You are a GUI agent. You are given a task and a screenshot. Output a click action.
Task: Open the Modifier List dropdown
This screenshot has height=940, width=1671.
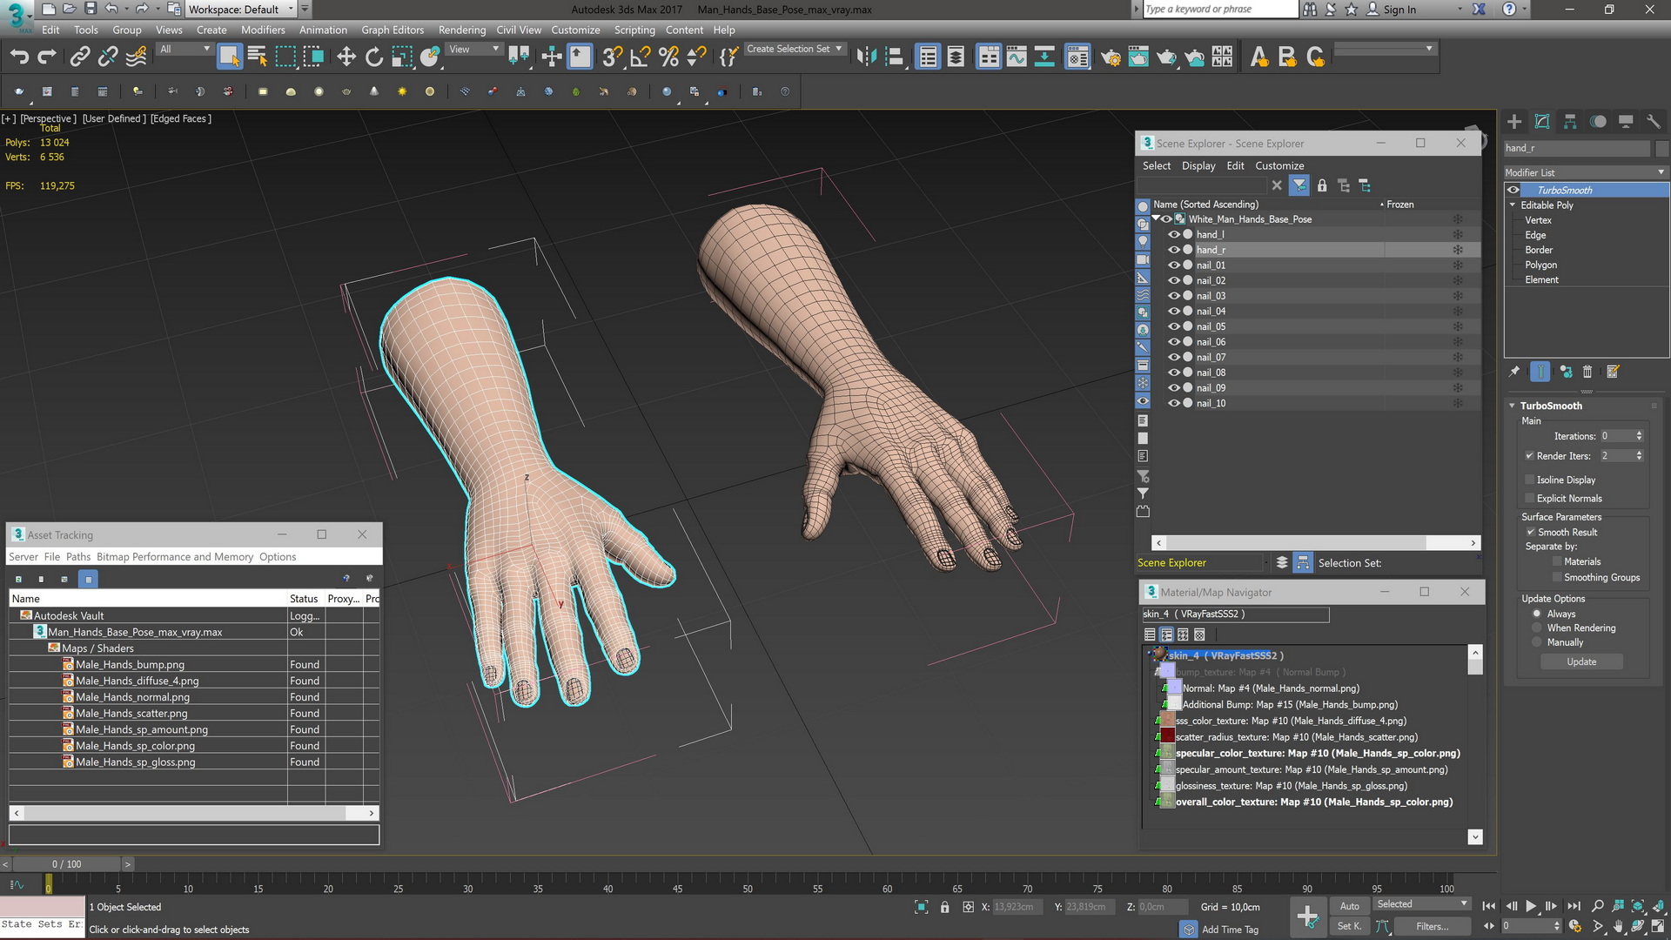(1586, 172)
